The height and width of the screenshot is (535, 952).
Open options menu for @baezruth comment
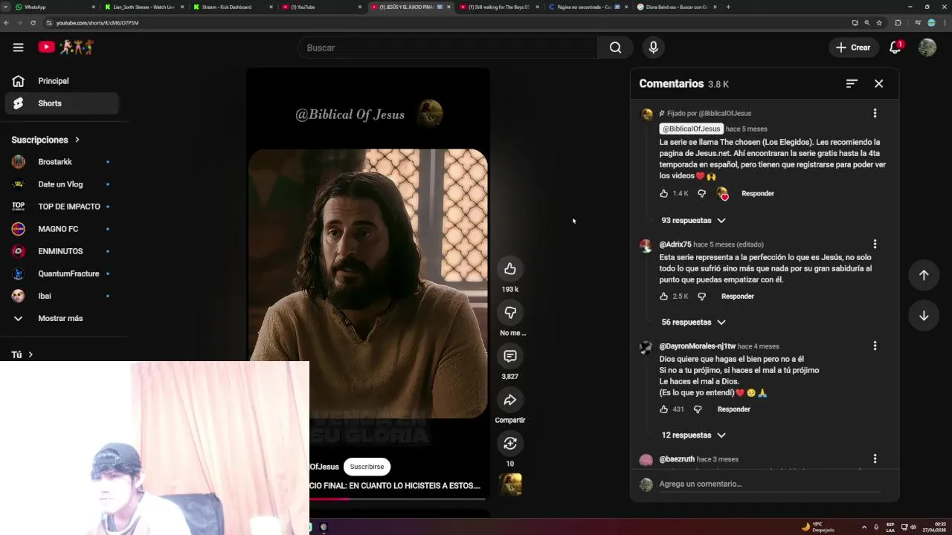tap(875, 458)
